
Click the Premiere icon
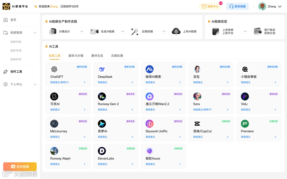pyautogui.click(x=245, y=124)
